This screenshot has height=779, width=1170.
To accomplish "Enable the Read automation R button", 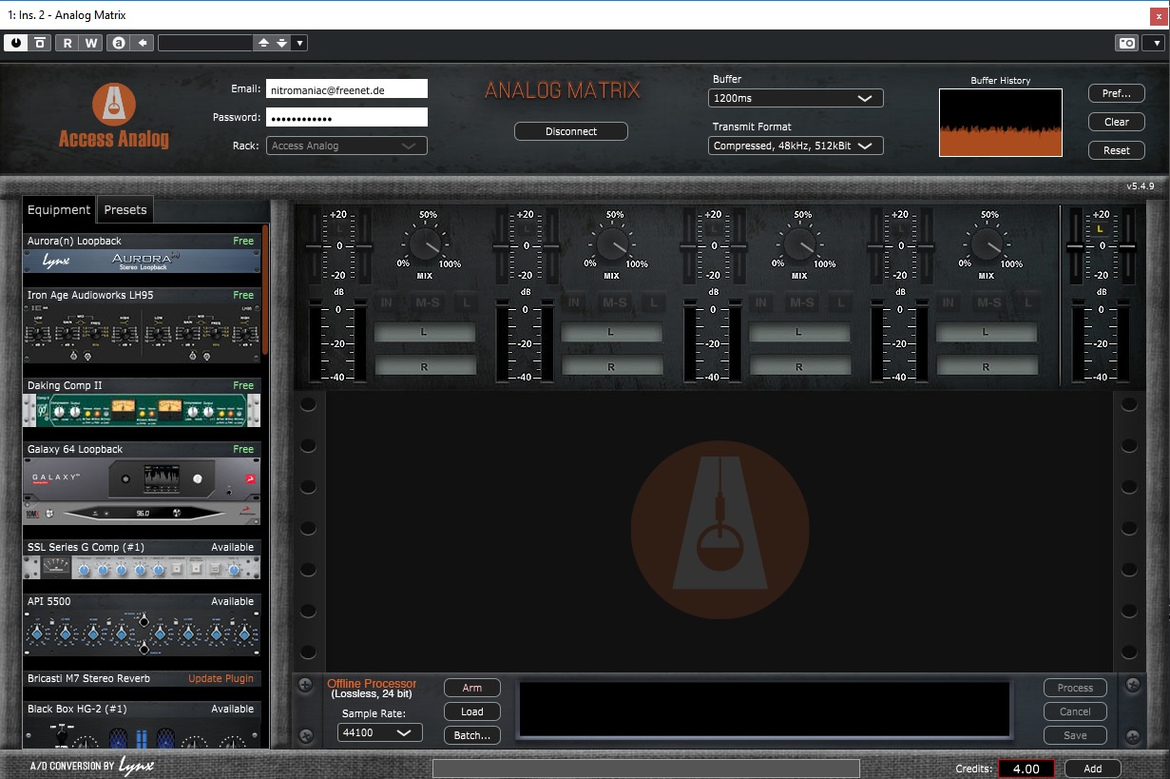I will pos(67,43).
